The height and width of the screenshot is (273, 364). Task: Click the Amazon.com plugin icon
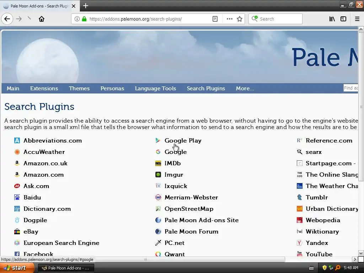17,175
